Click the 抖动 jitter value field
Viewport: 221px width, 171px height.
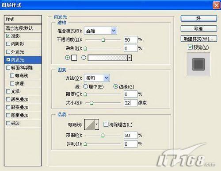[x=130, y=144]
